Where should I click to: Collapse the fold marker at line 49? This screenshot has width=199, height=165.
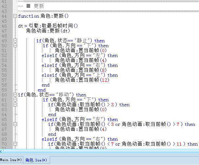point(15,41)
